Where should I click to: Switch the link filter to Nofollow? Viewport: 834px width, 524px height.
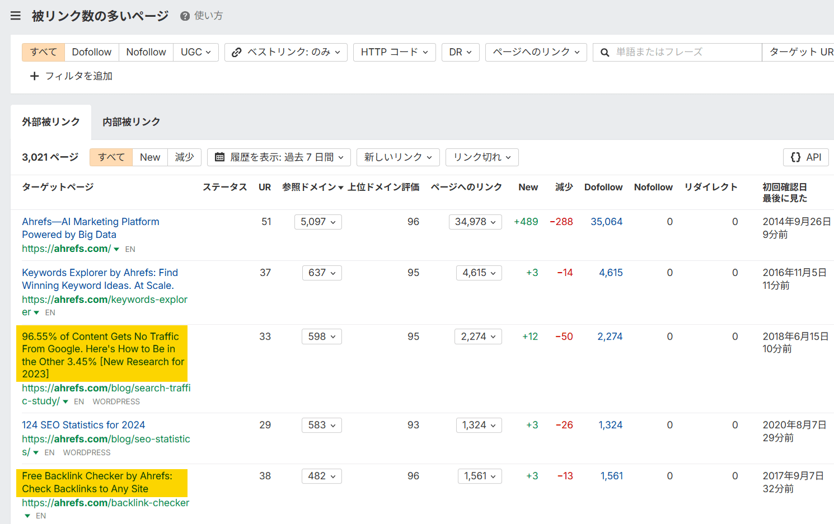coord(146,52)
